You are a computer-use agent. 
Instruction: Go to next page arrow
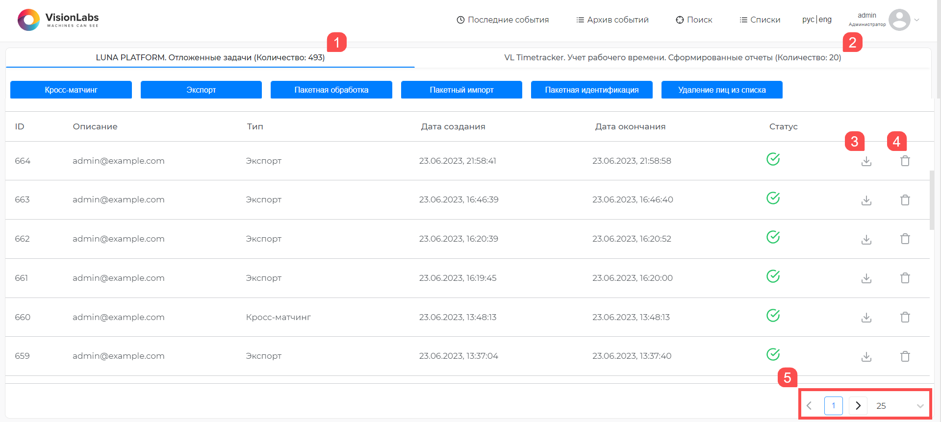[x=858, y=406]
